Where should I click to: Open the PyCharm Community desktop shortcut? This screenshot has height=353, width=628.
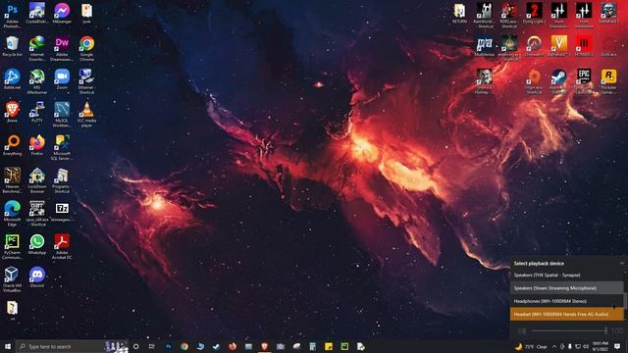click(x=12, y=246)
